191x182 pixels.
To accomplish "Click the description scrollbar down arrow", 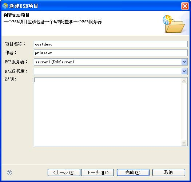I will click(x=184, y=142).
